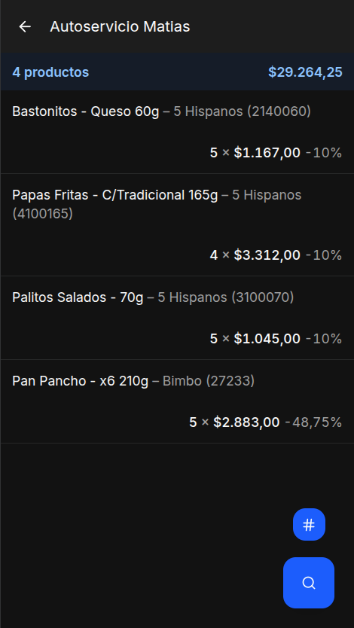Click the 4 × $3.312,00 price line
This screenshot has height=628, width=354.
coord(255,255)
